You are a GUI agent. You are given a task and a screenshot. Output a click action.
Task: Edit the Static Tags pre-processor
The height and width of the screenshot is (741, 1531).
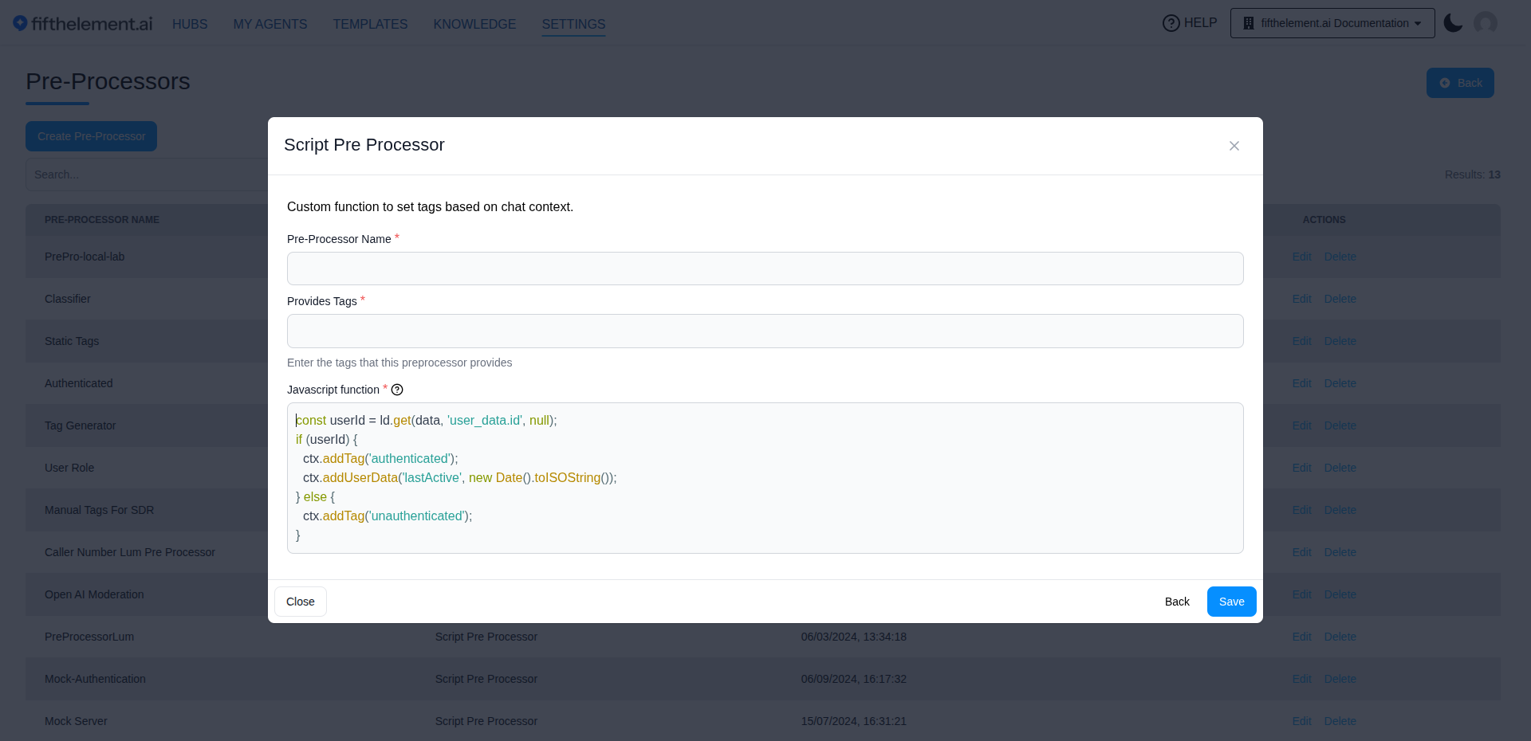pos(1301,341)
